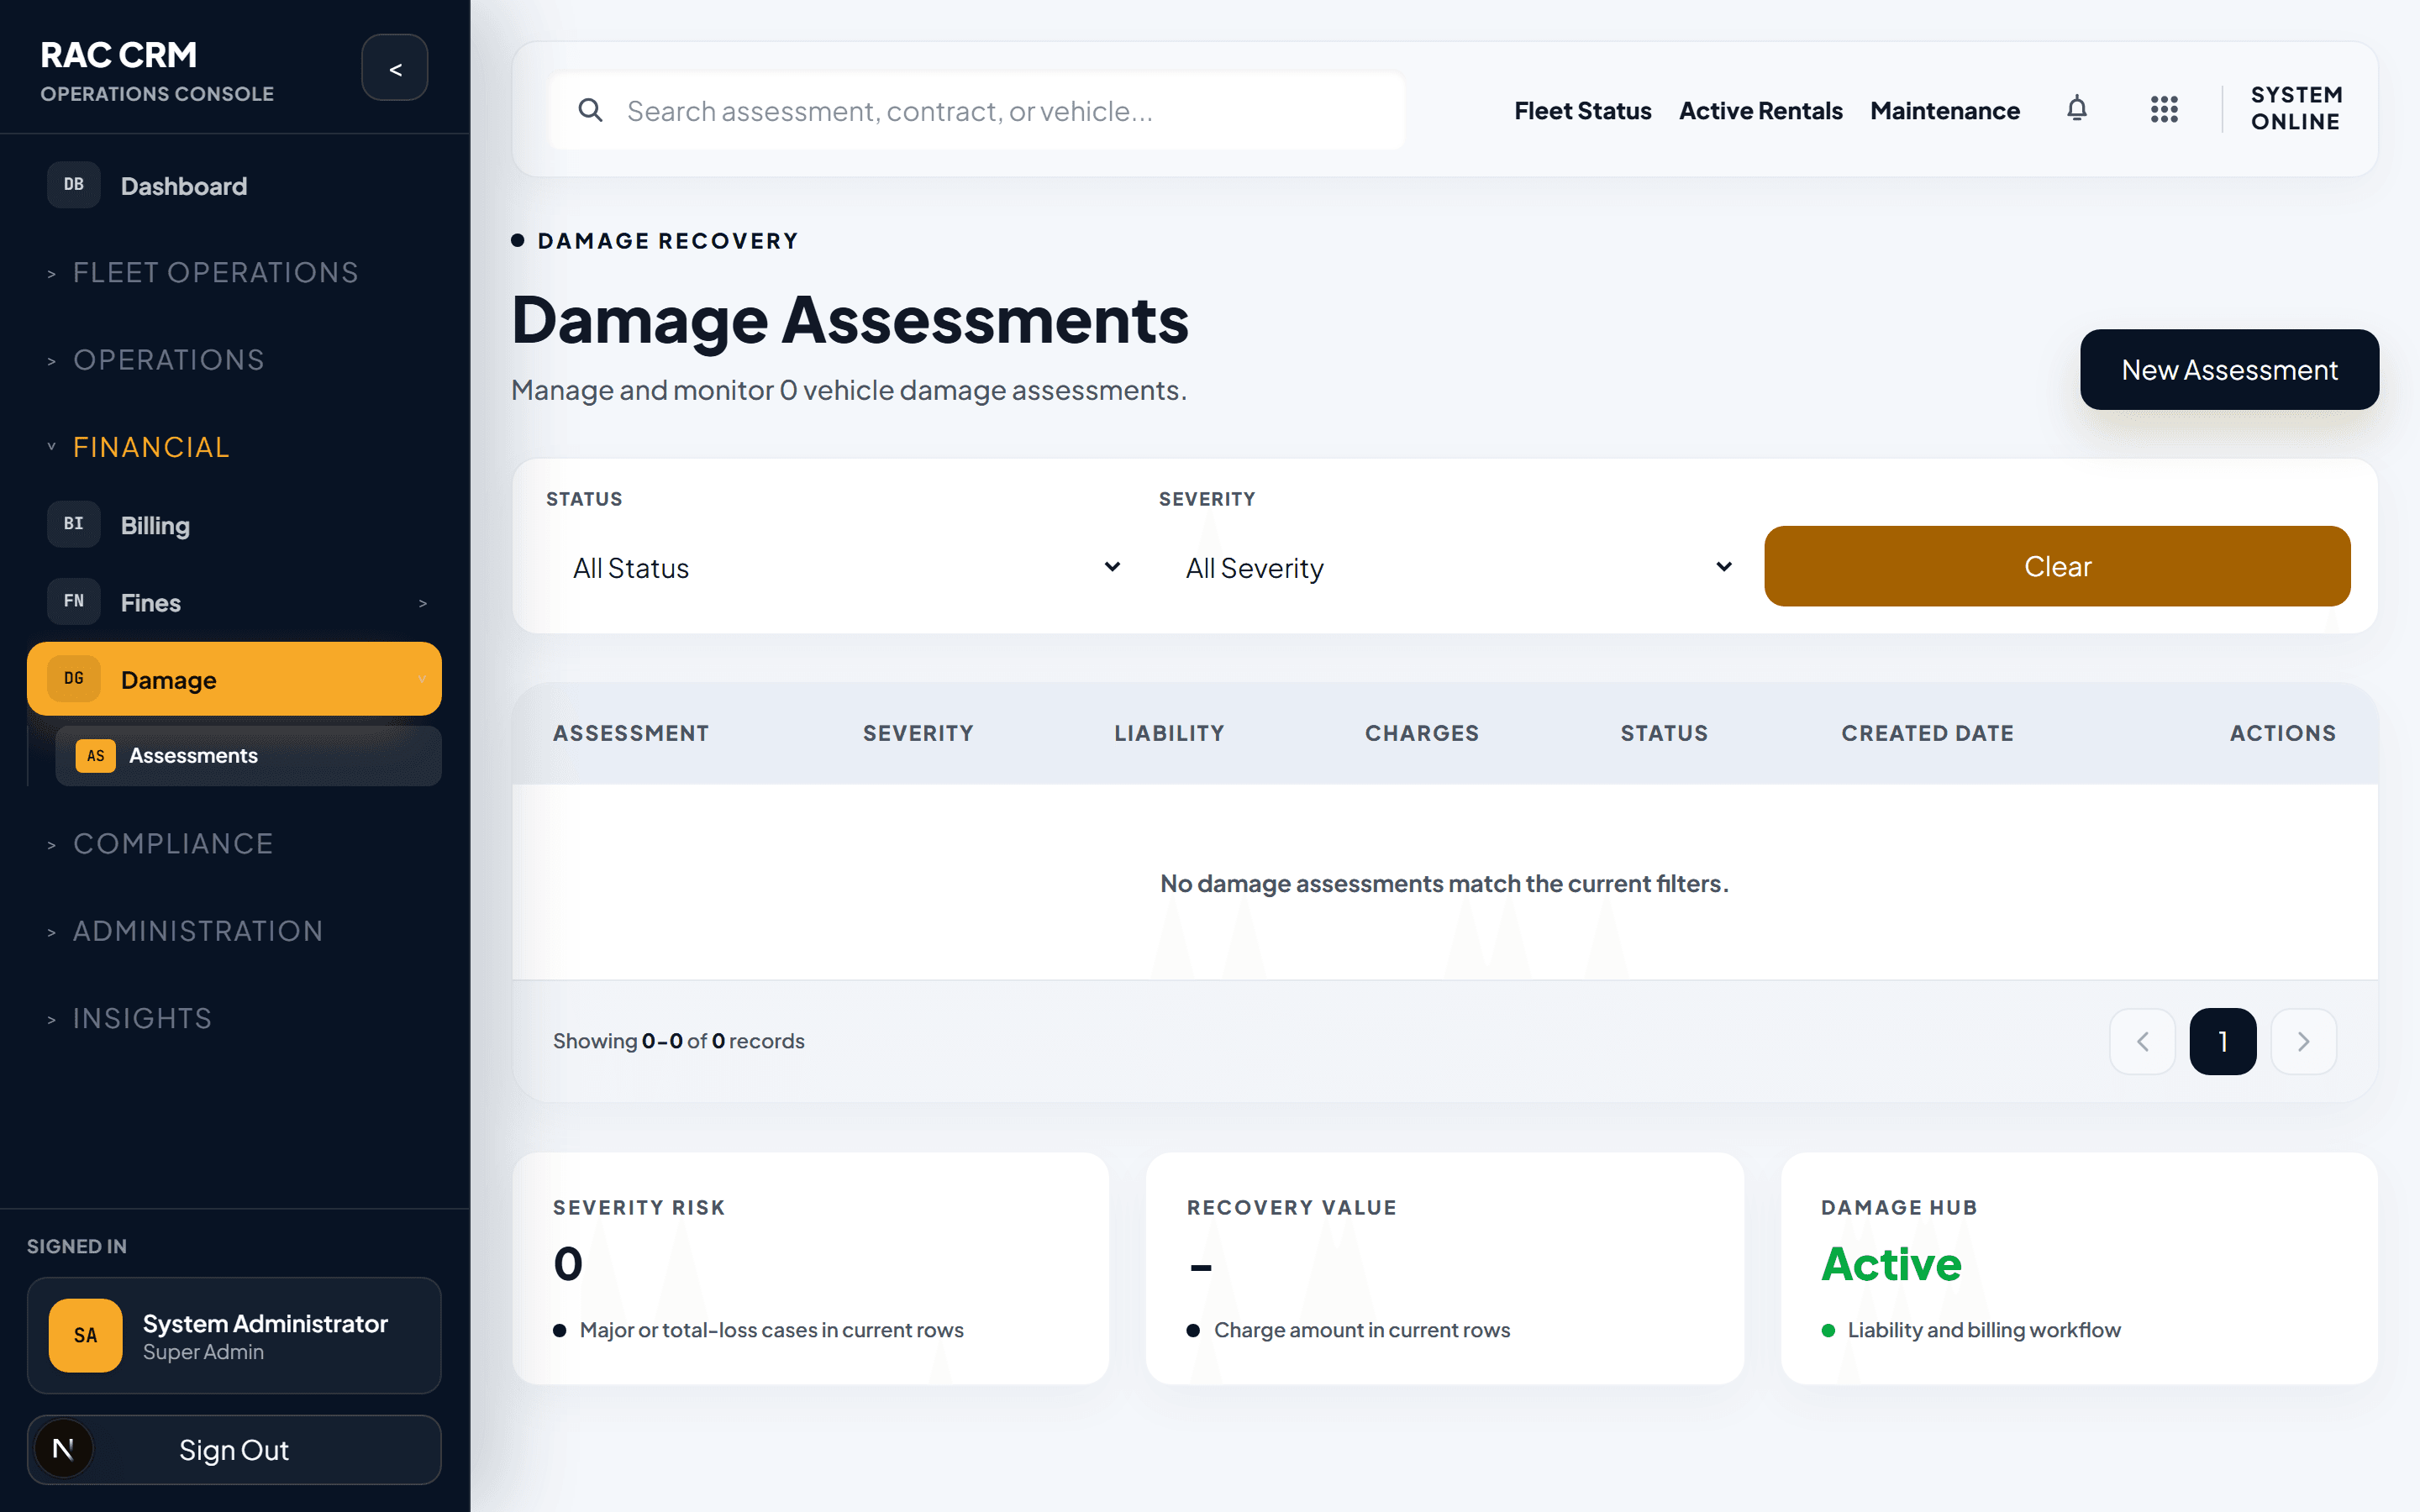Expand the Operations section
Screen dimensions: 2420x1512
[156, 360]
